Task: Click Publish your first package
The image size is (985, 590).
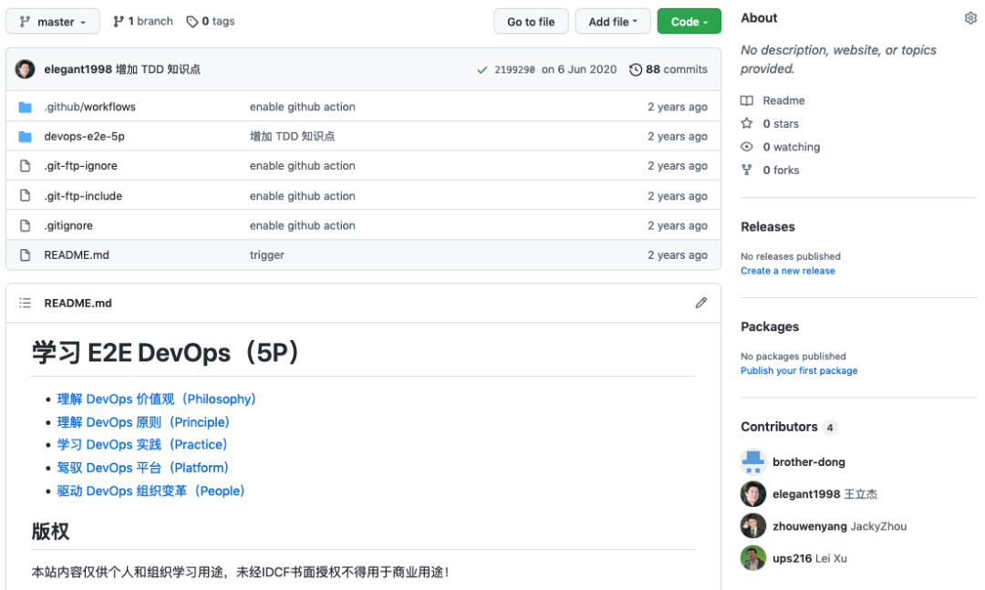Action: point(799,371)
